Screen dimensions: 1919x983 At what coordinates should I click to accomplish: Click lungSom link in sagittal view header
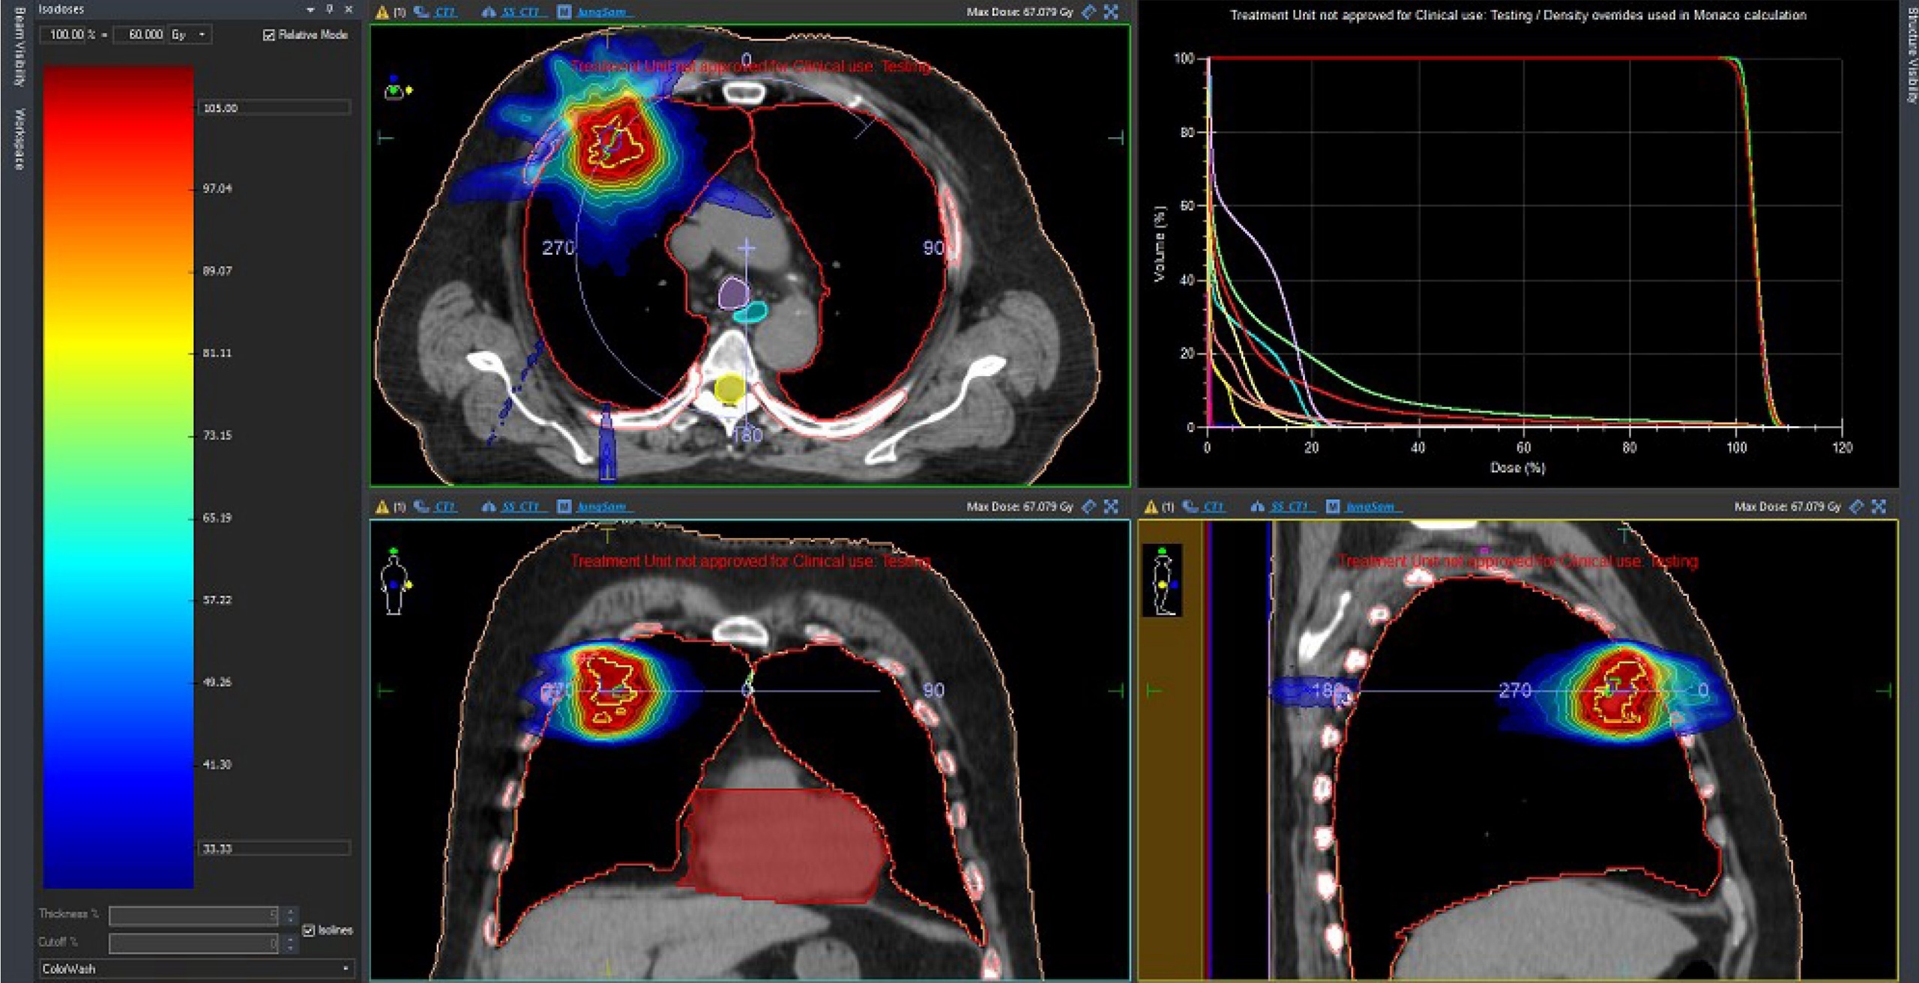coord(1371,507)
